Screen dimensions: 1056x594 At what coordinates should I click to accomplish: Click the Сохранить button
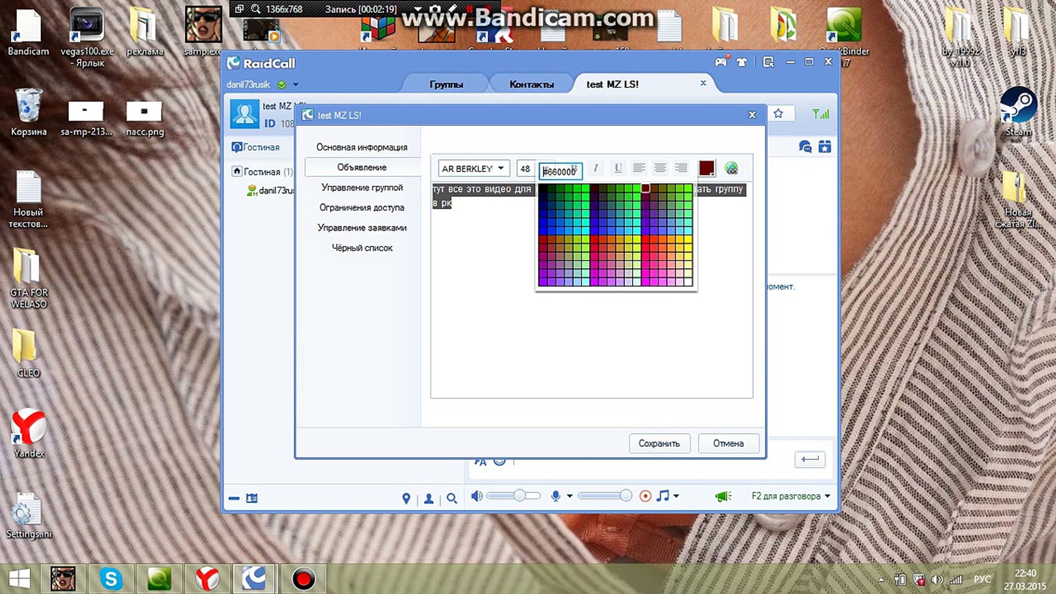[x=659, y=443]
